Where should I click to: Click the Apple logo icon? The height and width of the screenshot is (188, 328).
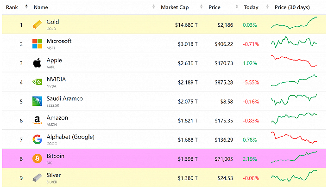[x=37, y=63]
